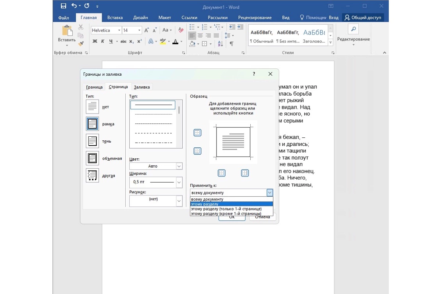Open the Редактирование search icon

(353, 29)
